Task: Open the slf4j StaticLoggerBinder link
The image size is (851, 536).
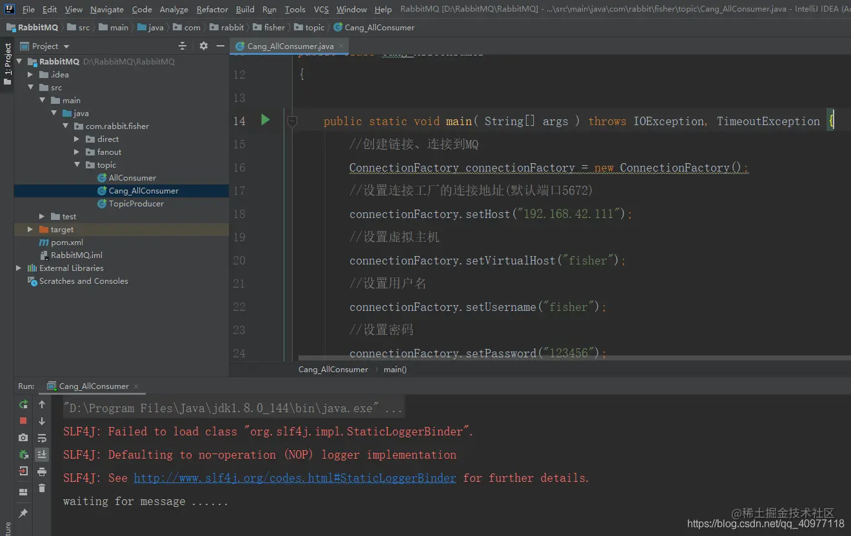Action: (x=295, y=478)
